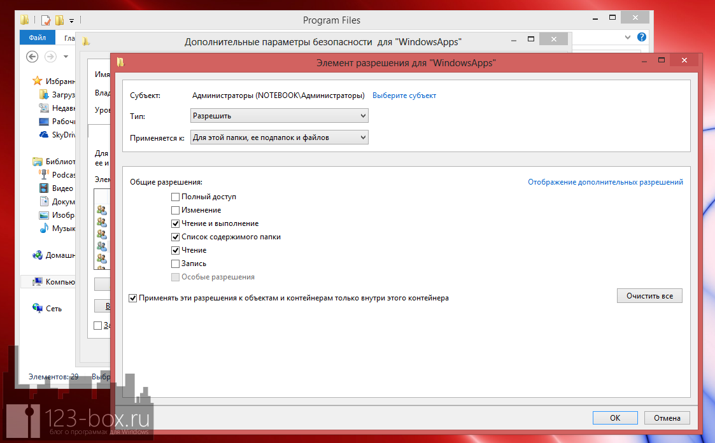Toggle the Запись permission checkbox
The height and width of the screenshot is (443, 715).
(x=175, y=264)
